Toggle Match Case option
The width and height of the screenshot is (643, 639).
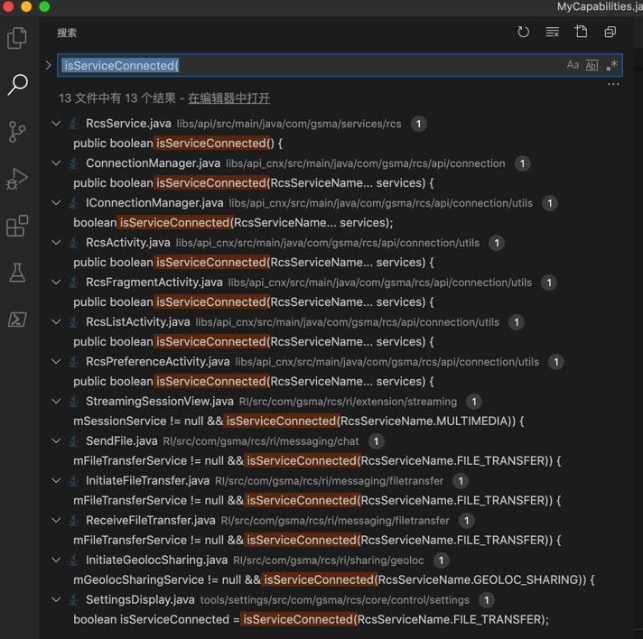click(x=573, y=65)
